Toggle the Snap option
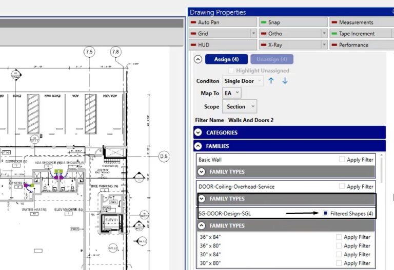Image resolution: width=394 pixels, height=270 pixels. (293, 22)
